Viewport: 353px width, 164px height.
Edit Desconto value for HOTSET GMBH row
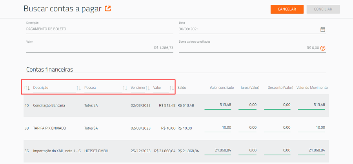(x=277, y=151)
